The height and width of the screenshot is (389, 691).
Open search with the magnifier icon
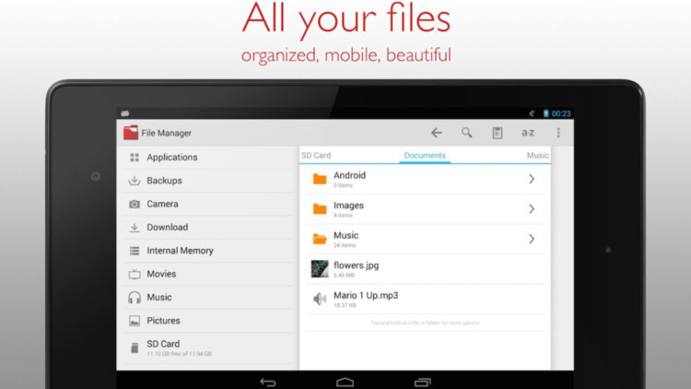[x=467, y=133]
